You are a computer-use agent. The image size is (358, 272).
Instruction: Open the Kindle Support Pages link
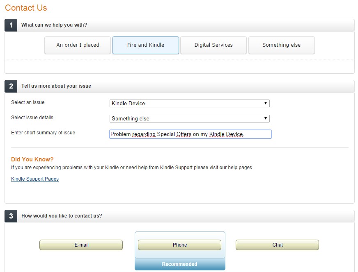(x=35, y=179)
